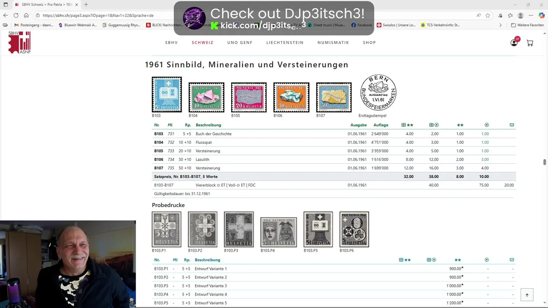Click the Bern Ersttagsstempel postmark image
The width and height of the screenshot is (548, 308).
click(378, 92)
